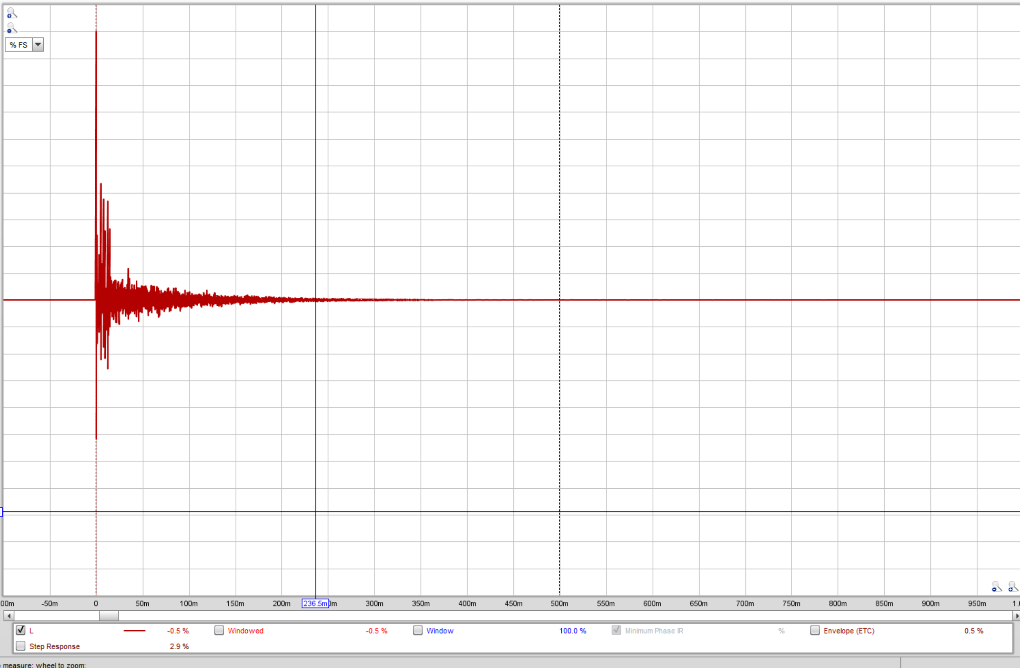The height and width of the screenshot is (668, 1020).
Task: Enable the Envelope (ETC) checkbox
Action: [x=815, y=630]
